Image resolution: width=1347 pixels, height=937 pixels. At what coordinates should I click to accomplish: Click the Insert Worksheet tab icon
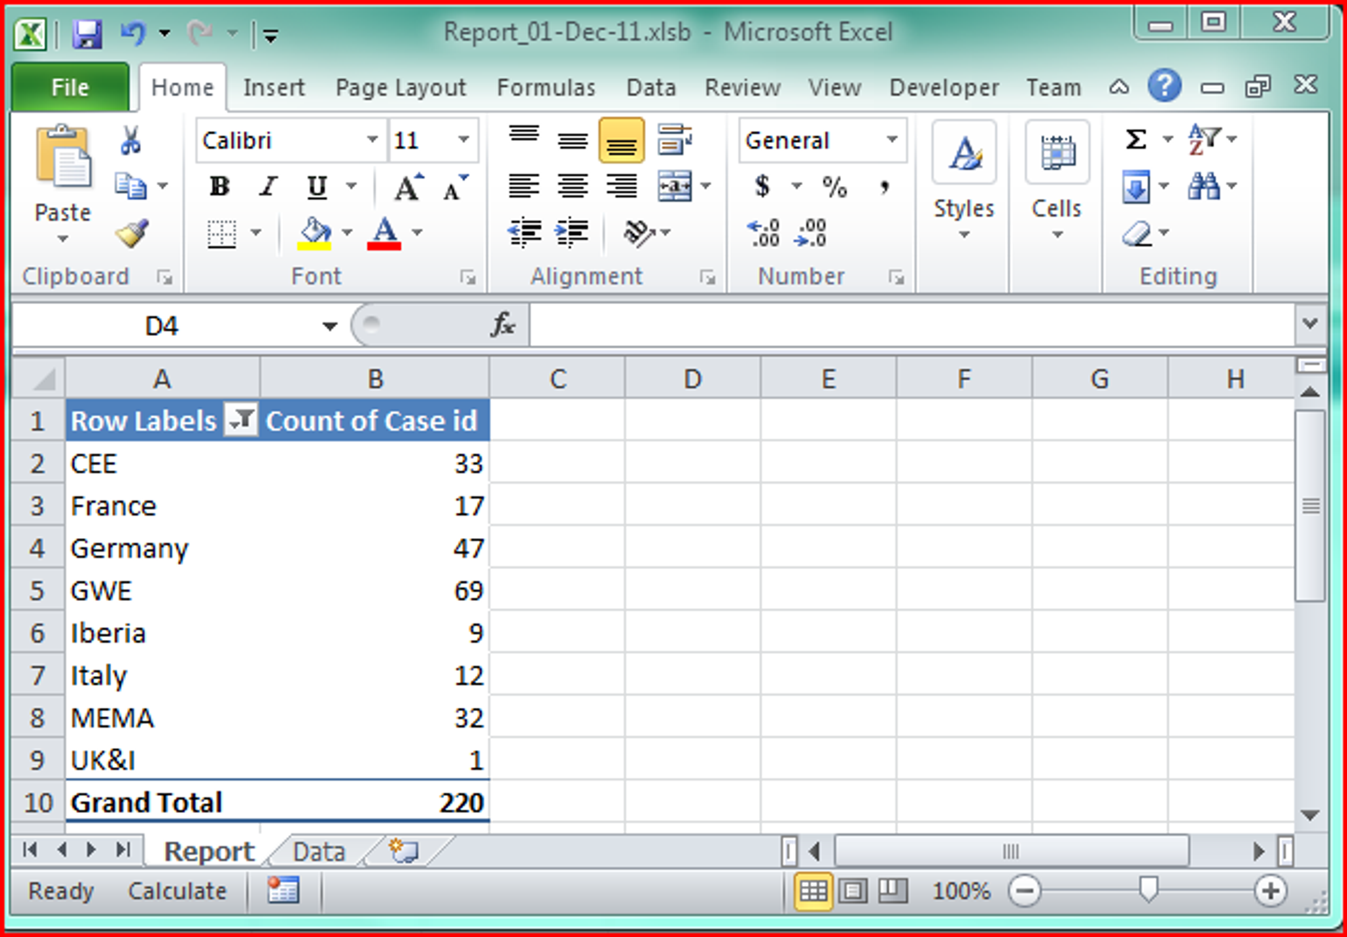tap(404, 851)
